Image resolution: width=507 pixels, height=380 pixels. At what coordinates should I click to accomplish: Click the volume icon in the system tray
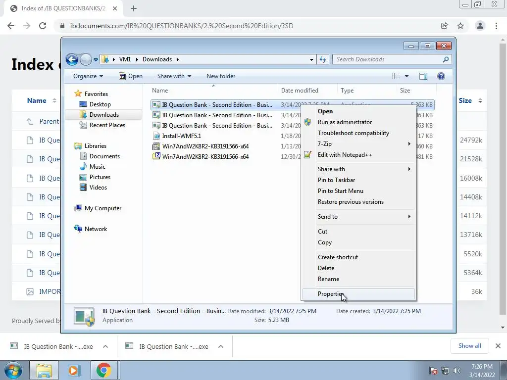click(456, 370)
